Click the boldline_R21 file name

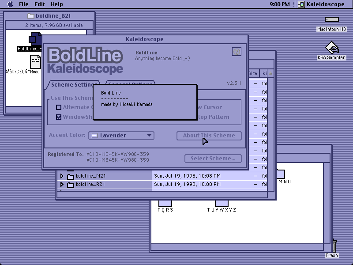pyautogui.click(x=90, y=184)
